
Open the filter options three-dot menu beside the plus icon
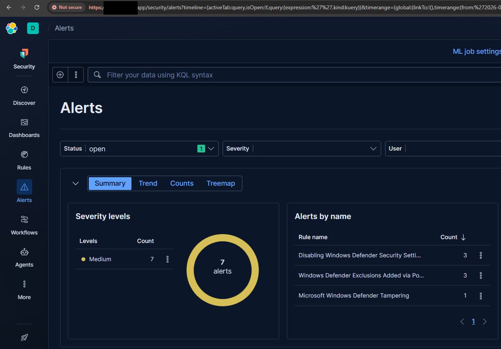[76, 75]
